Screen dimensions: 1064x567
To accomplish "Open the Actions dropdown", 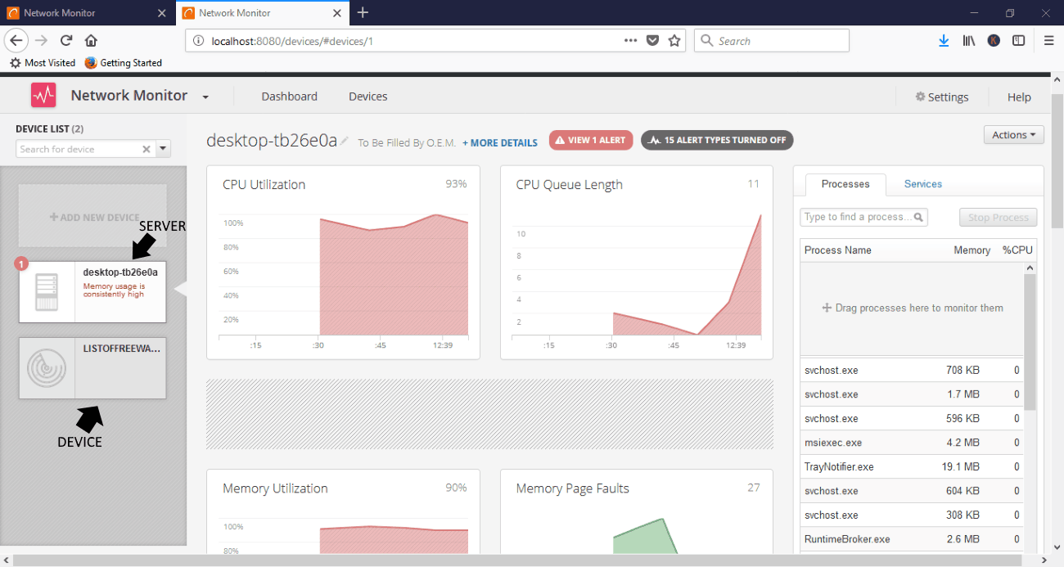I will [x=1013, y=135].
